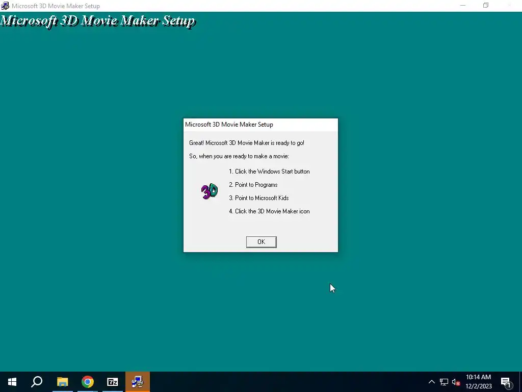Click the muted volume tray icon

(x=456, y=382)
